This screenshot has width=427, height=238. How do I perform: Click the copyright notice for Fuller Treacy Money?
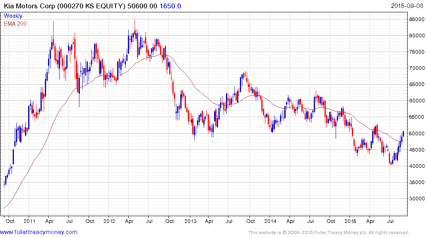[x=329, y=232]
